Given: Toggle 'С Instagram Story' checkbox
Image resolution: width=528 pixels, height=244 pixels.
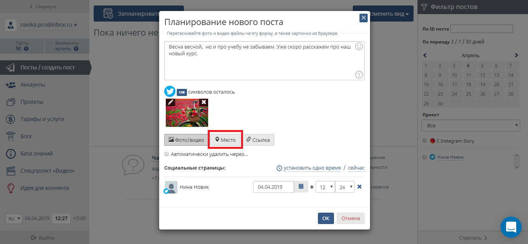Looking at the screenshot, I should (x=425, y=141).
